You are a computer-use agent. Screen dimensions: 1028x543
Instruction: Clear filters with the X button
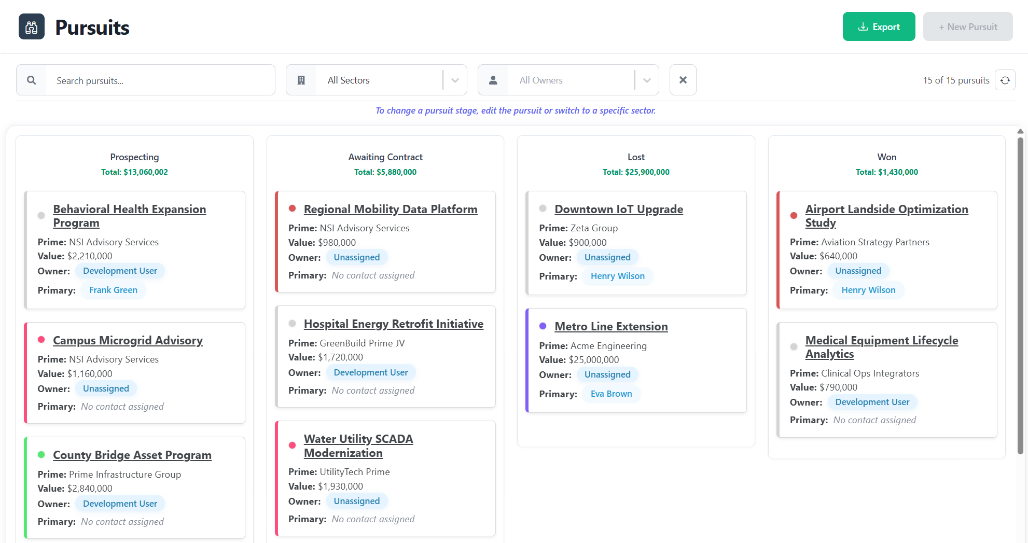point(683,80)
